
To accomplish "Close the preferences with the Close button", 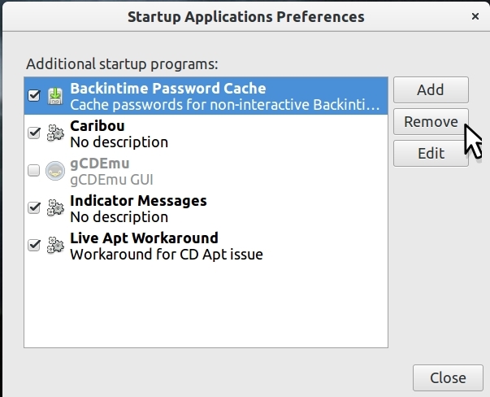I will [x=448, y=377].
